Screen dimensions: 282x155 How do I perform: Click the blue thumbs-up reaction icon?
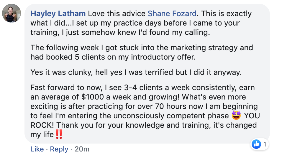pyautogui.click(x=256, y=144)
